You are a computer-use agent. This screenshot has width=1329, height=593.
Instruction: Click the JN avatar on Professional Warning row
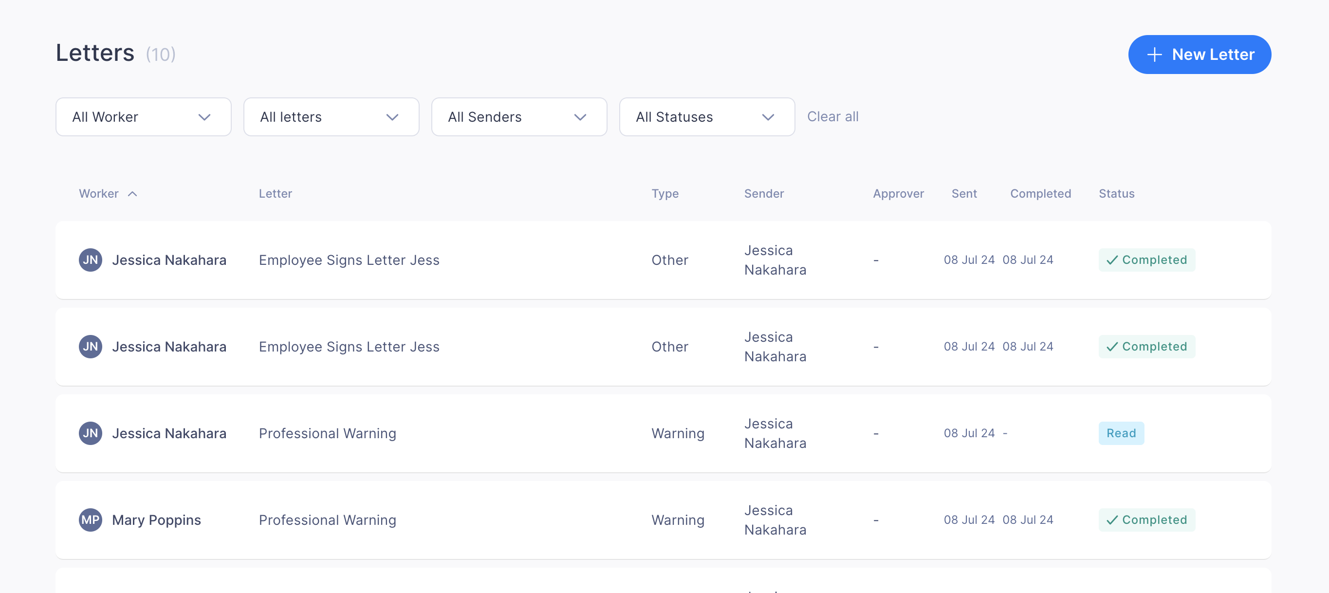point(91,433)
